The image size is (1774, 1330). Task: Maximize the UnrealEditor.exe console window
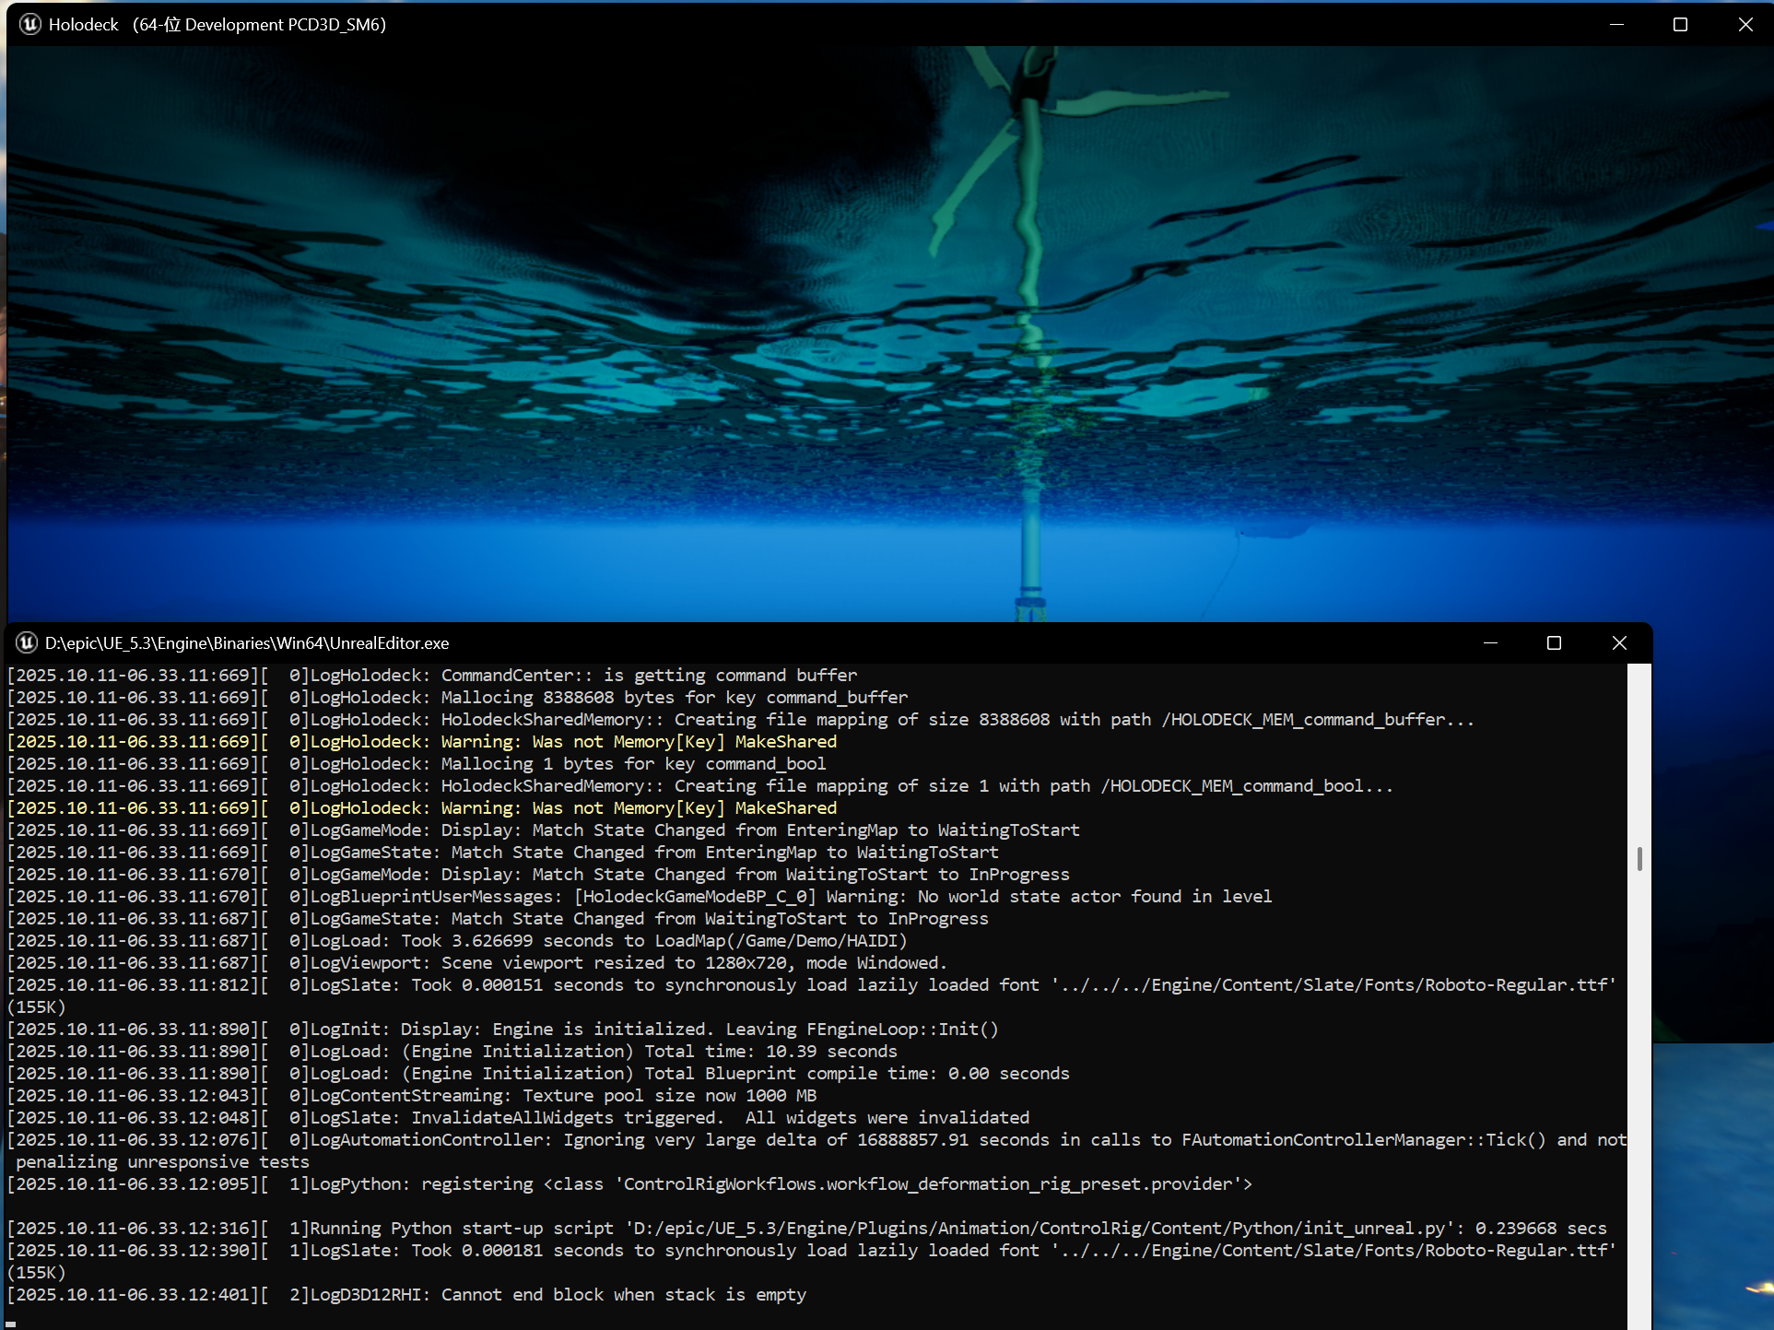tap(1554, 642)
